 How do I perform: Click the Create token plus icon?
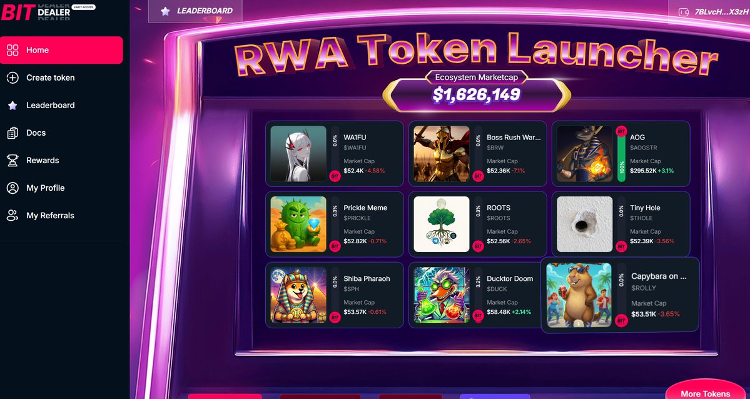pyautogui.click(x=13, y=78)
